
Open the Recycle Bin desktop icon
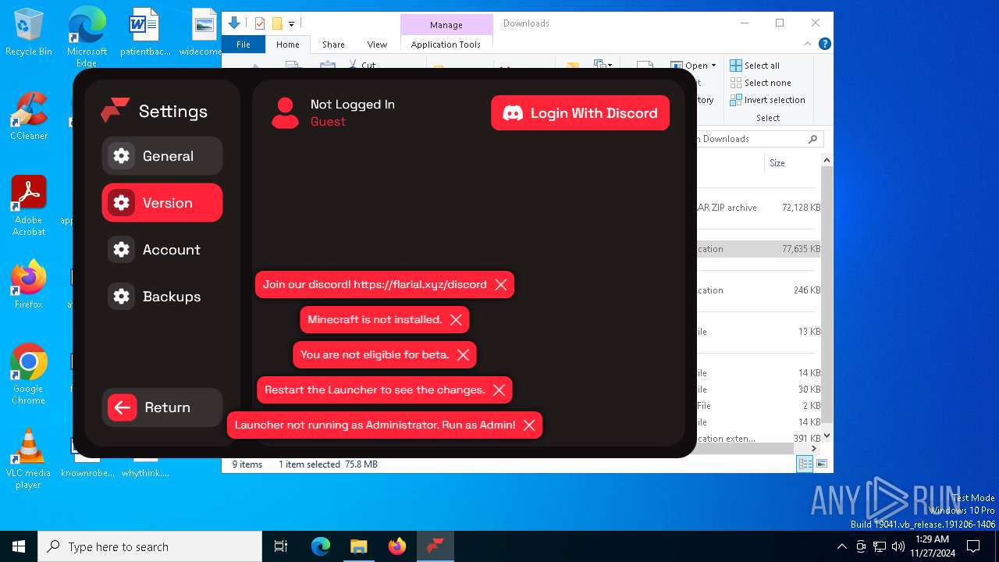(29, 33)
